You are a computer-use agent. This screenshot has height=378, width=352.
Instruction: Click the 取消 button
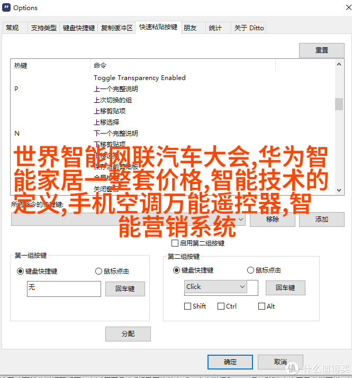tap(281, 362)
